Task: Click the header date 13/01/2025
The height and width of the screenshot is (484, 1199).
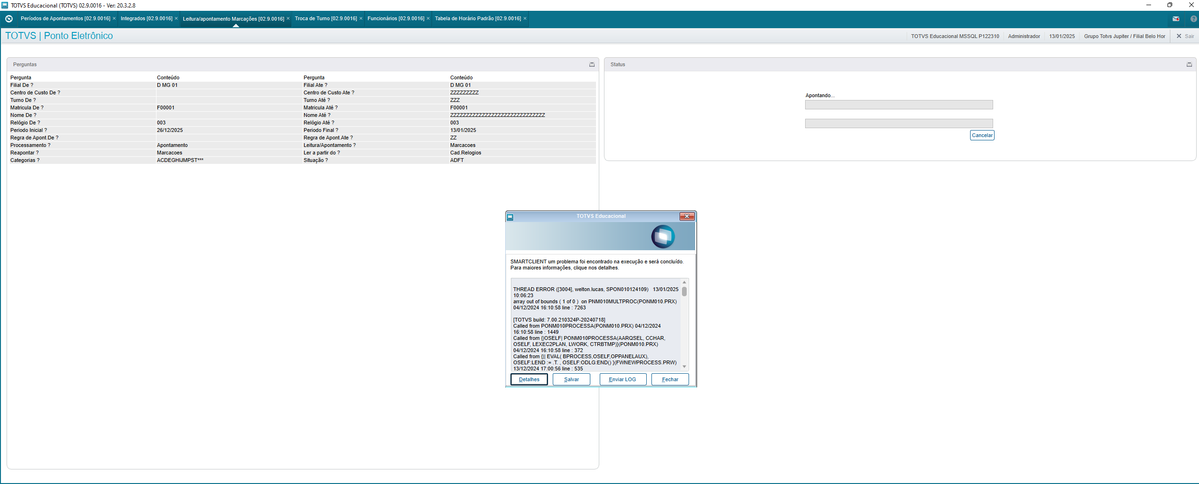Action: (1062, 36)
